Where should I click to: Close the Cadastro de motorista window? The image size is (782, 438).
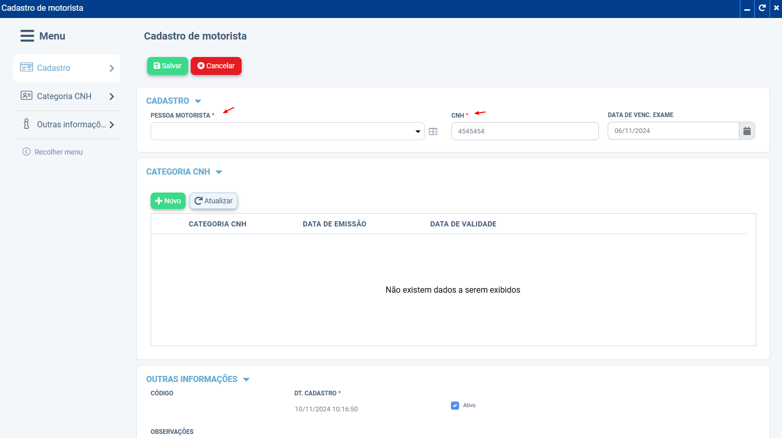(x=776, y=8)
